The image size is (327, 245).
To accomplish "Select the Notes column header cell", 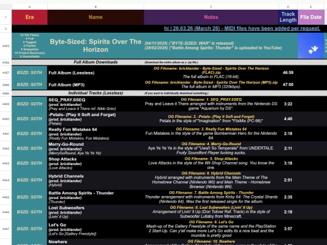I will pyautogui.click(x=211, y=17).
